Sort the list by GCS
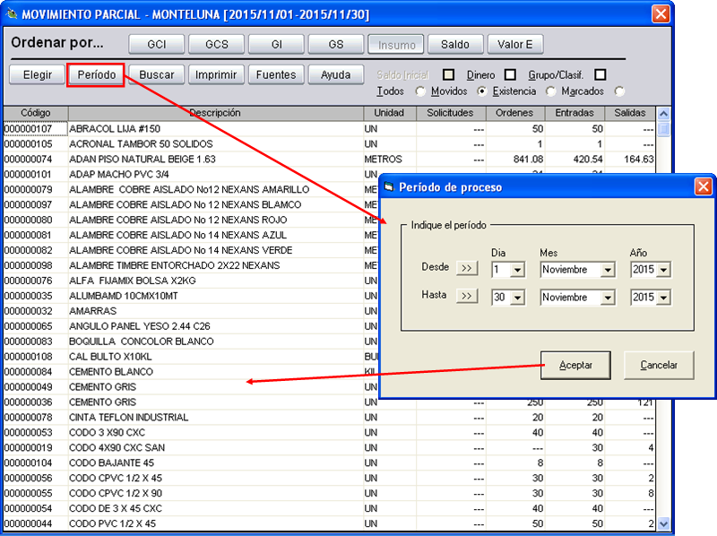This screenshot has height=536, width=717. [216, 44]
